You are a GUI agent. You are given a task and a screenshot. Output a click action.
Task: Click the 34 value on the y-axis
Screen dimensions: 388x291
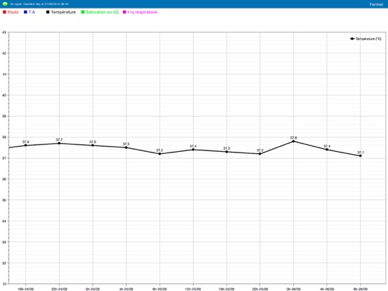click(4, 221)
